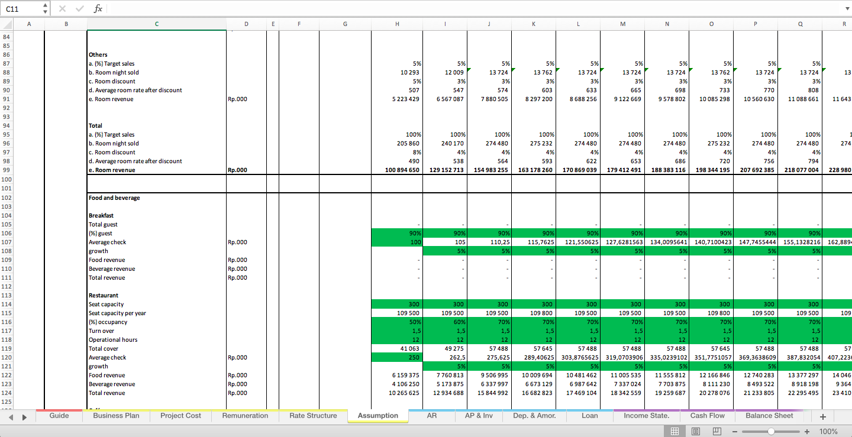This screenshot has width=852, height=437.
Task: Open the Loan sheet tab
Action: point(589,416)
